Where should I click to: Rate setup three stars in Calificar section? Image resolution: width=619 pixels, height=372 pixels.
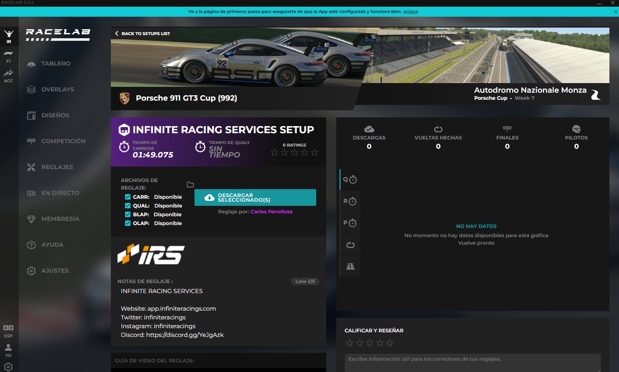(370, 343)
